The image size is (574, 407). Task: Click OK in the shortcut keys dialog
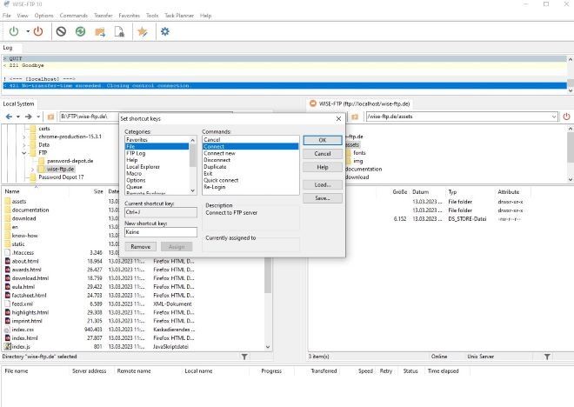[x=323, y=140]
